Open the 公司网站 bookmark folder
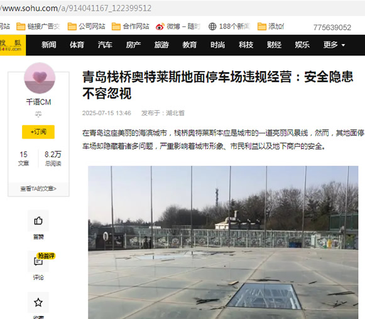Viewport: 365px width, 319px height. pos(72,26)
